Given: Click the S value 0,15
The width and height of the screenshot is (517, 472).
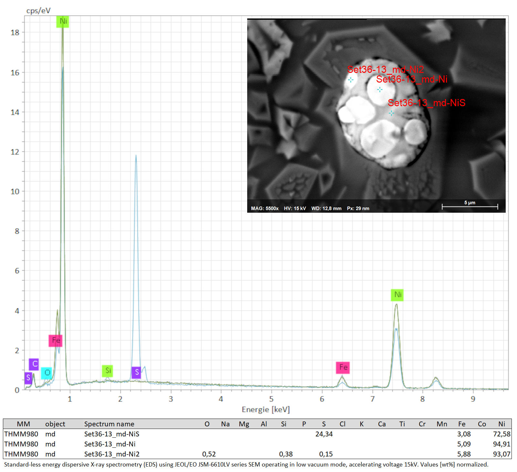Looking at the screenshot, I should (x=326, y=454).
